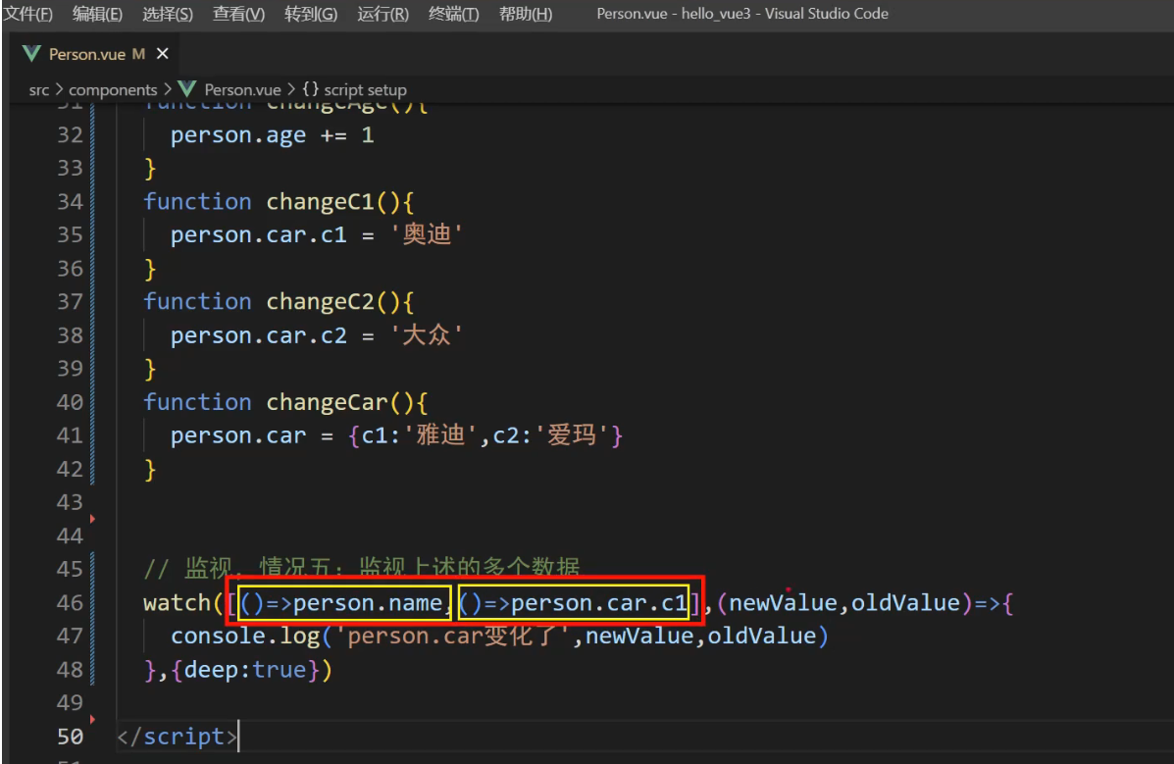Click the Person.vue breadcrumb

[242, 90]
